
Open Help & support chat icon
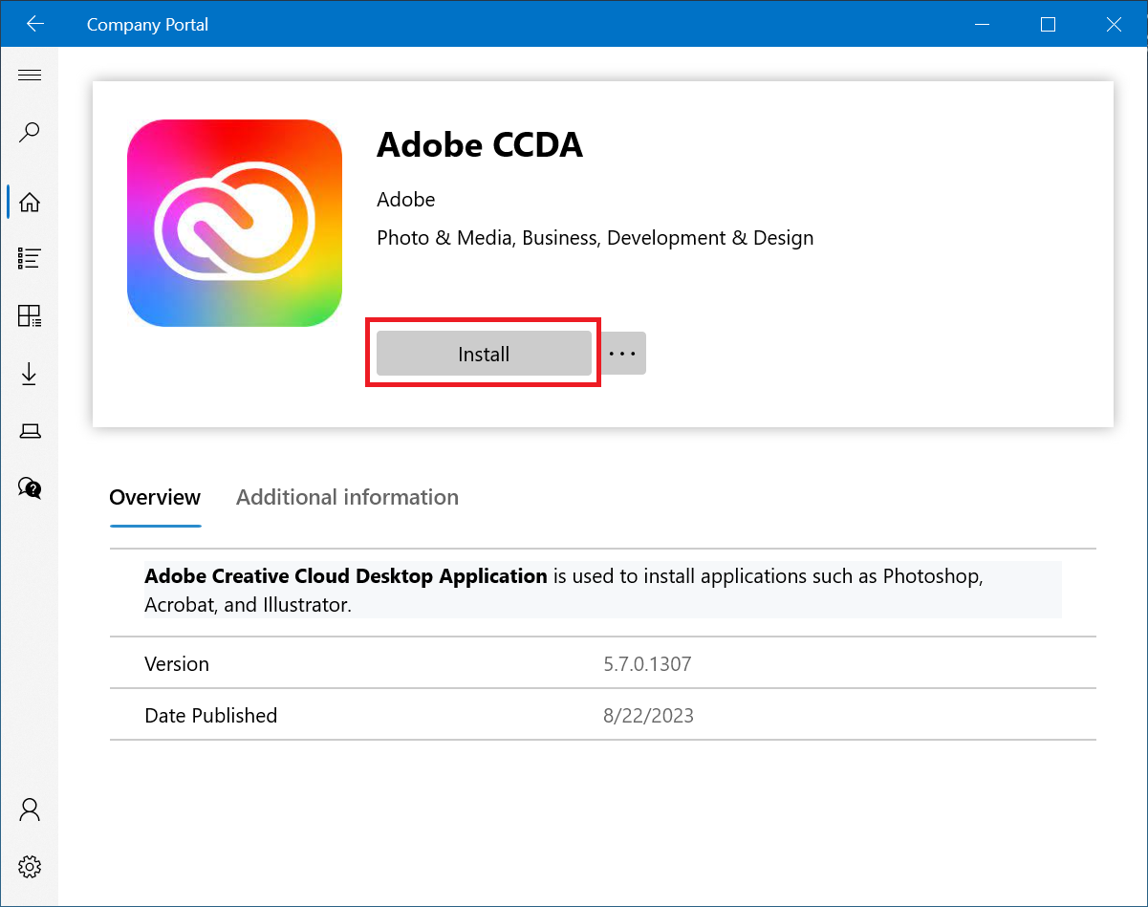pyautogui.click(x=30, y=488)
